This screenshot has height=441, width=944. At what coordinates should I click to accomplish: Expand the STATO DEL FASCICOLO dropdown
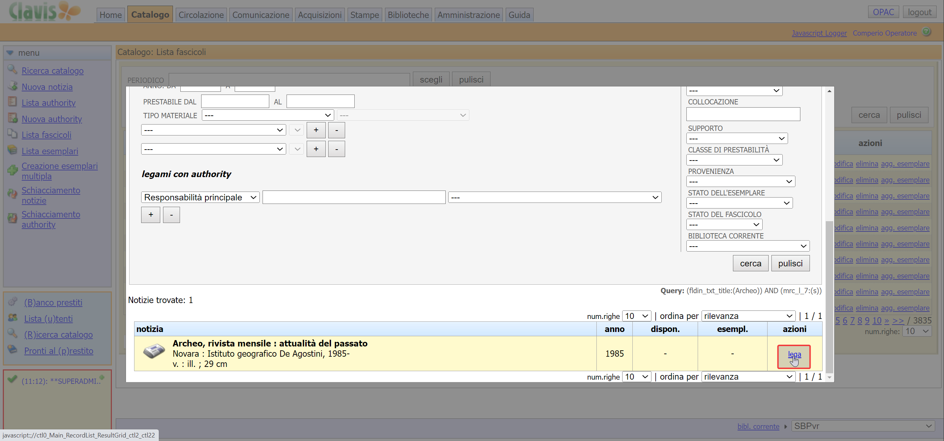(724, 224)
